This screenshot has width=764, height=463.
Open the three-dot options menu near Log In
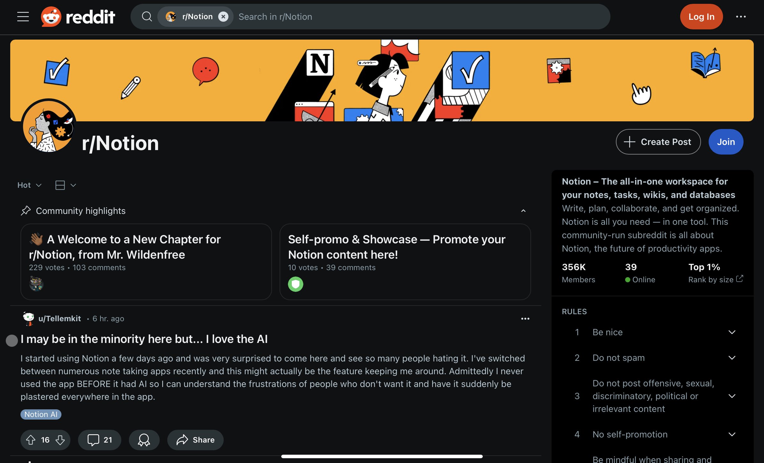pyautogui.click(x=741, y=17)
